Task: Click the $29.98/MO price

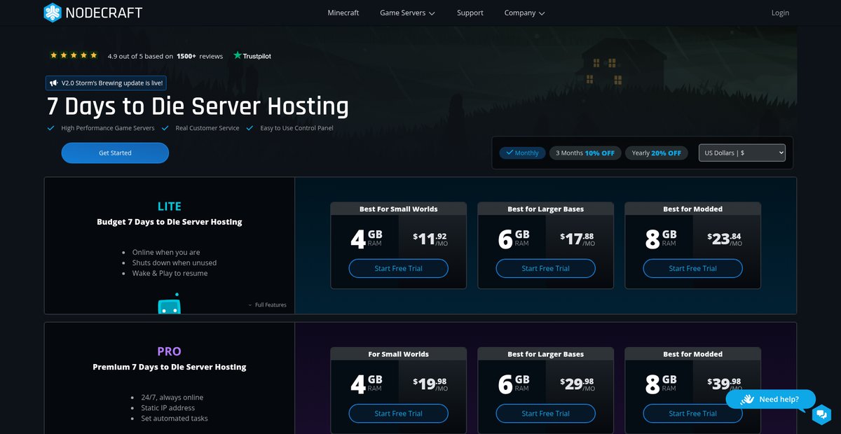Action: click(x=577, y=384)
